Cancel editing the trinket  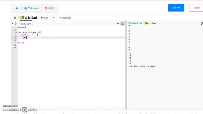[197, 8]
